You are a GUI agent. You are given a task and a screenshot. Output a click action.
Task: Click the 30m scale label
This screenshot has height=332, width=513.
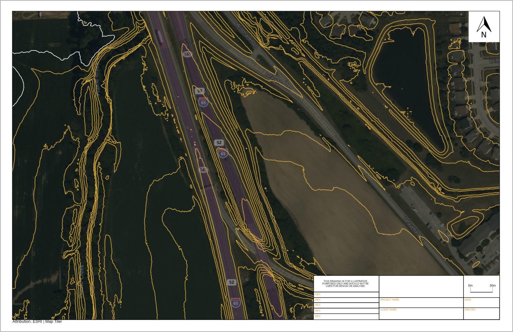point(492,285)
